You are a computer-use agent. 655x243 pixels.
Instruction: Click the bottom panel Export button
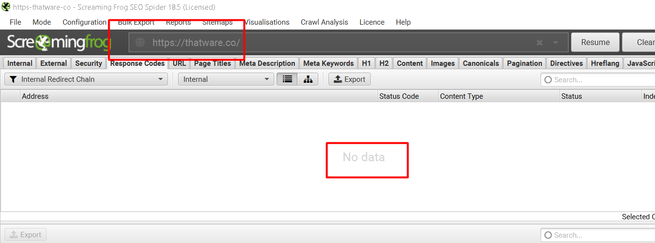tap(26, 235)
